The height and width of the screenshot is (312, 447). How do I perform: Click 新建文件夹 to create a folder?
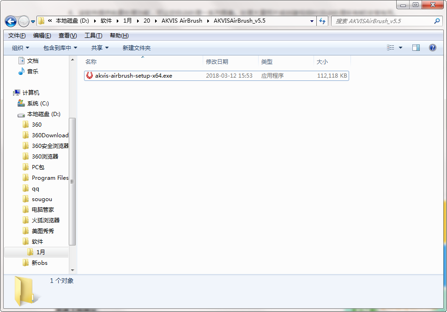137,48
